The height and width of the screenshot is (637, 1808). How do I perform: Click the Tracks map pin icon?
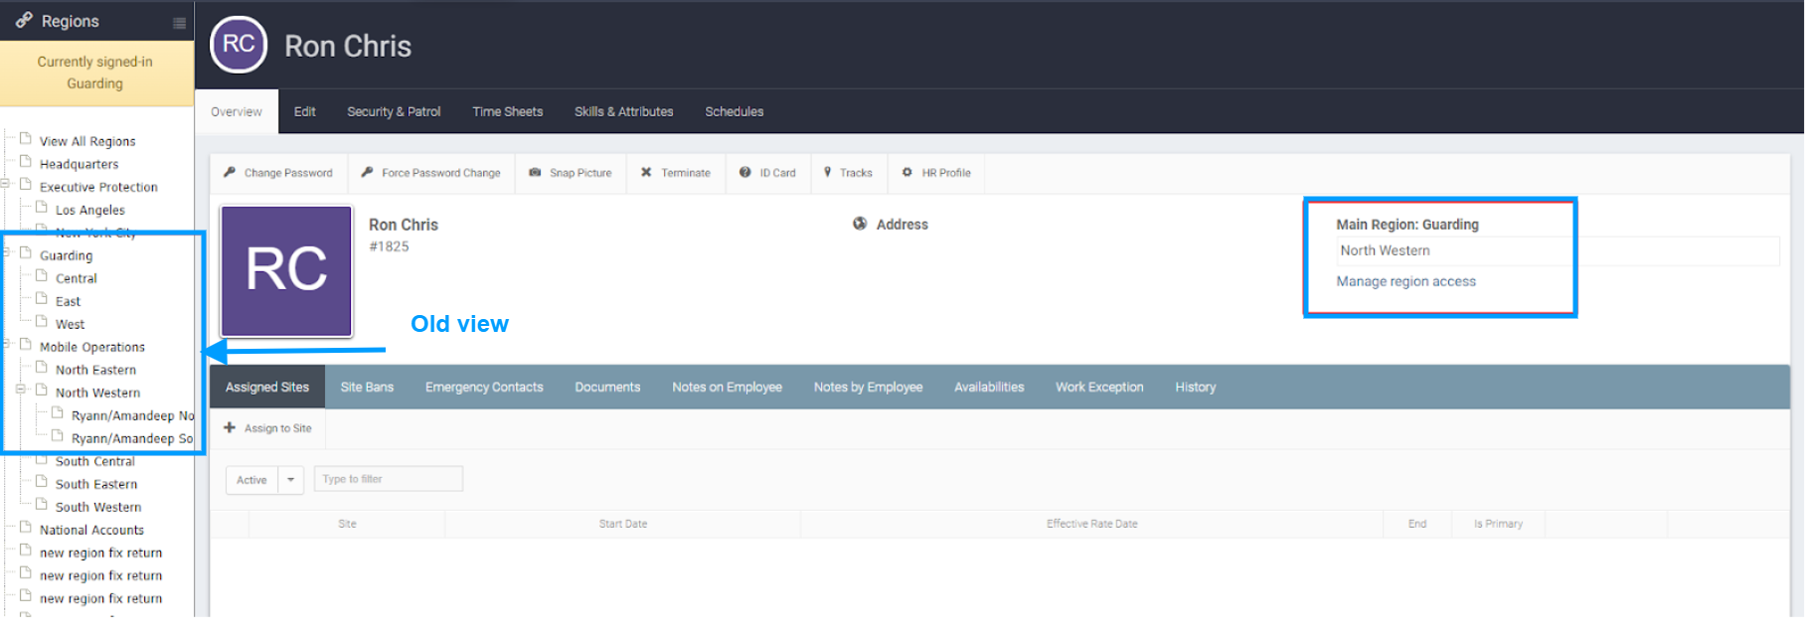point(827,172)
